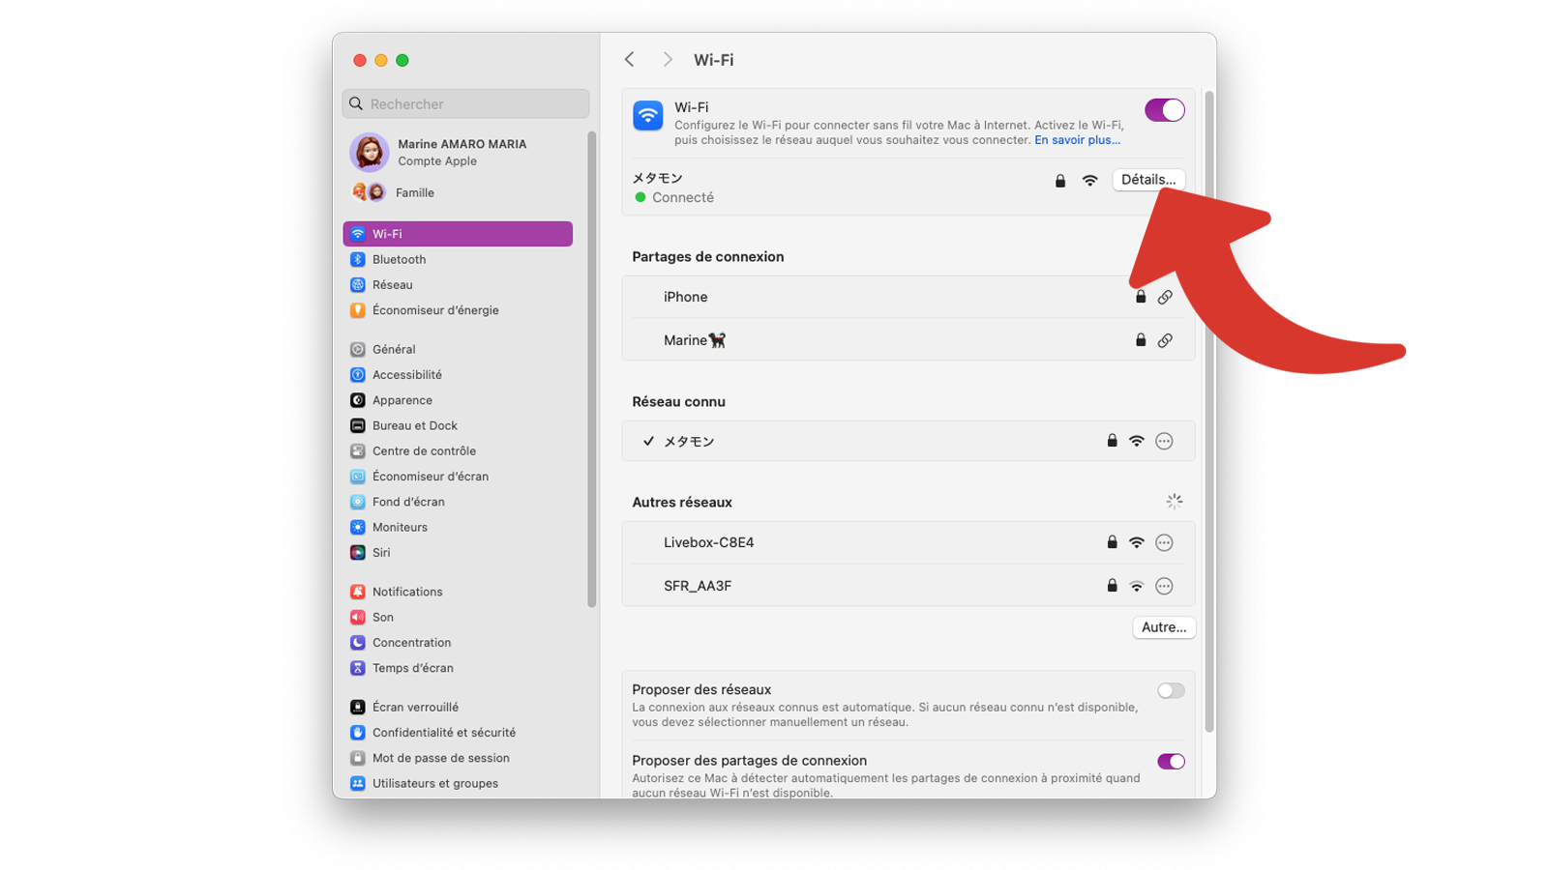This screenshot has height=870, width=1548.
Task: Click the Détails button for メタモン
Action: [1148, 180]
